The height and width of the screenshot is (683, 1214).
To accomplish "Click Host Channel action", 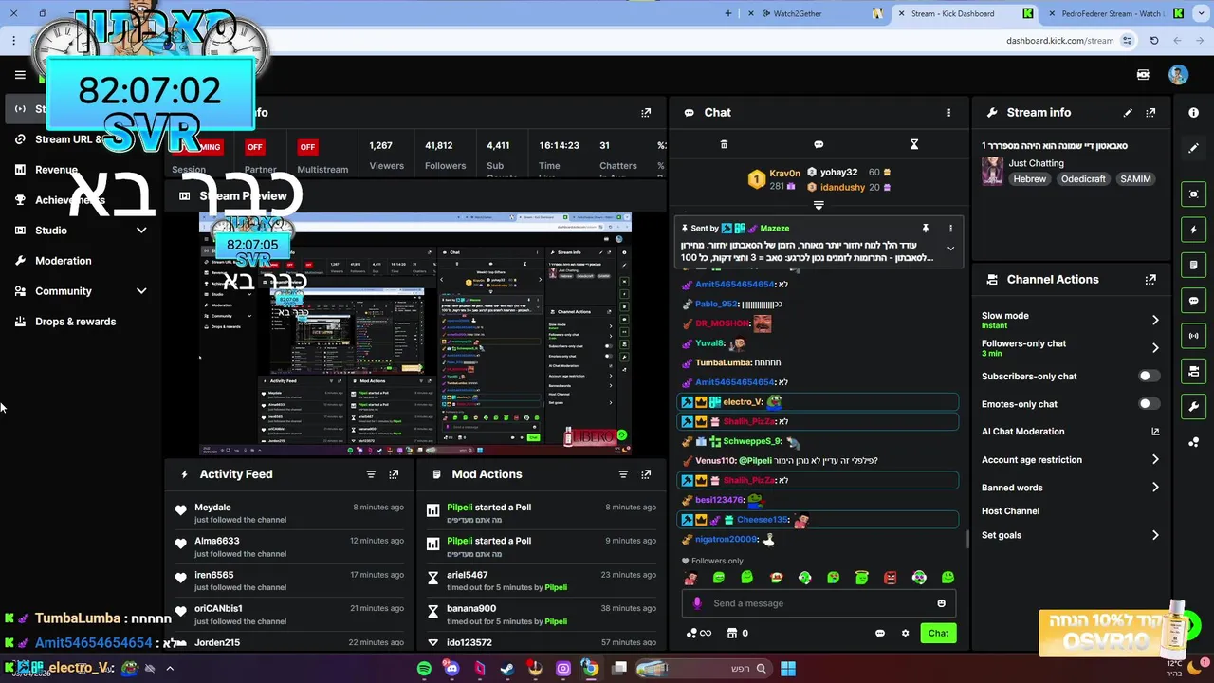I will click(x=1010, y=511).
